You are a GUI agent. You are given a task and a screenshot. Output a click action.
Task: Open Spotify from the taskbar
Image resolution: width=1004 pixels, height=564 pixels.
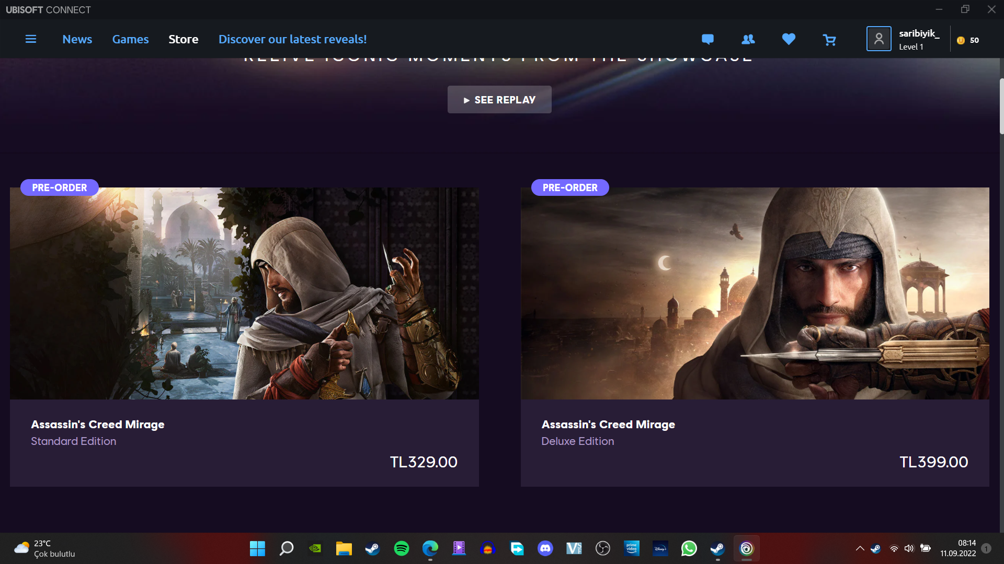(x=402, y=548)
